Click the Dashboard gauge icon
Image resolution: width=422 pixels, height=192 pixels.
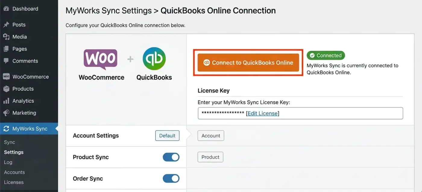6,9
